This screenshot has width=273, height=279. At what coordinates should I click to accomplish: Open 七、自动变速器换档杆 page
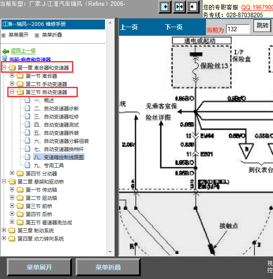tap(59, 149)
